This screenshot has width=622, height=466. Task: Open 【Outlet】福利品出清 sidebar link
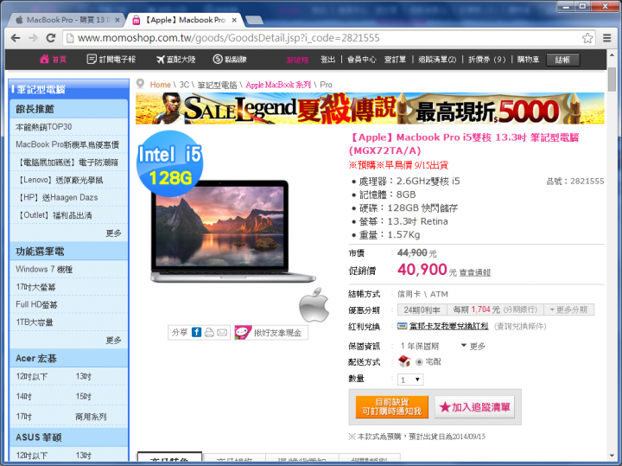pos(54,215)
